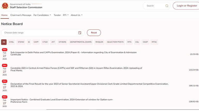Focus the Search input box
The image size is (199, 111).
[x=155, y=6]
